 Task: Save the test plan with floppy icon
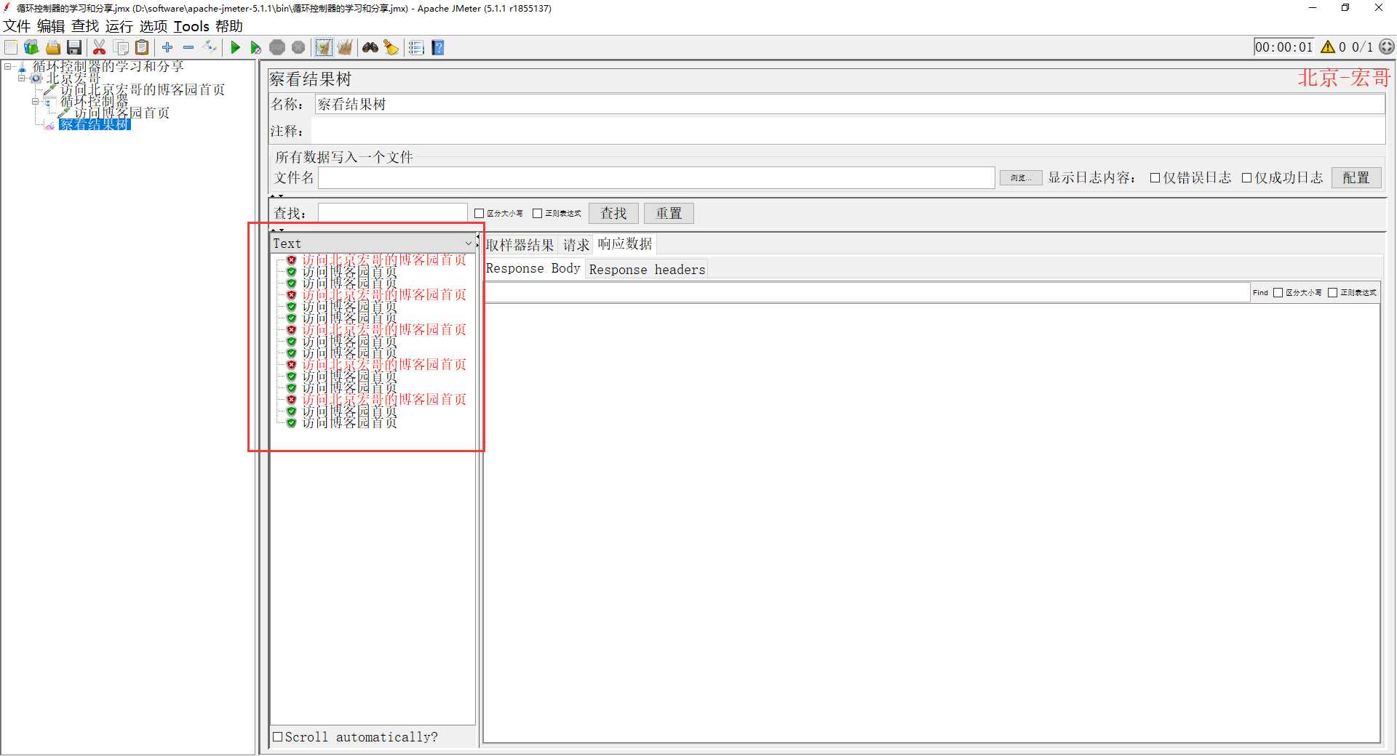pyautogui.click(x=74, y=48)
